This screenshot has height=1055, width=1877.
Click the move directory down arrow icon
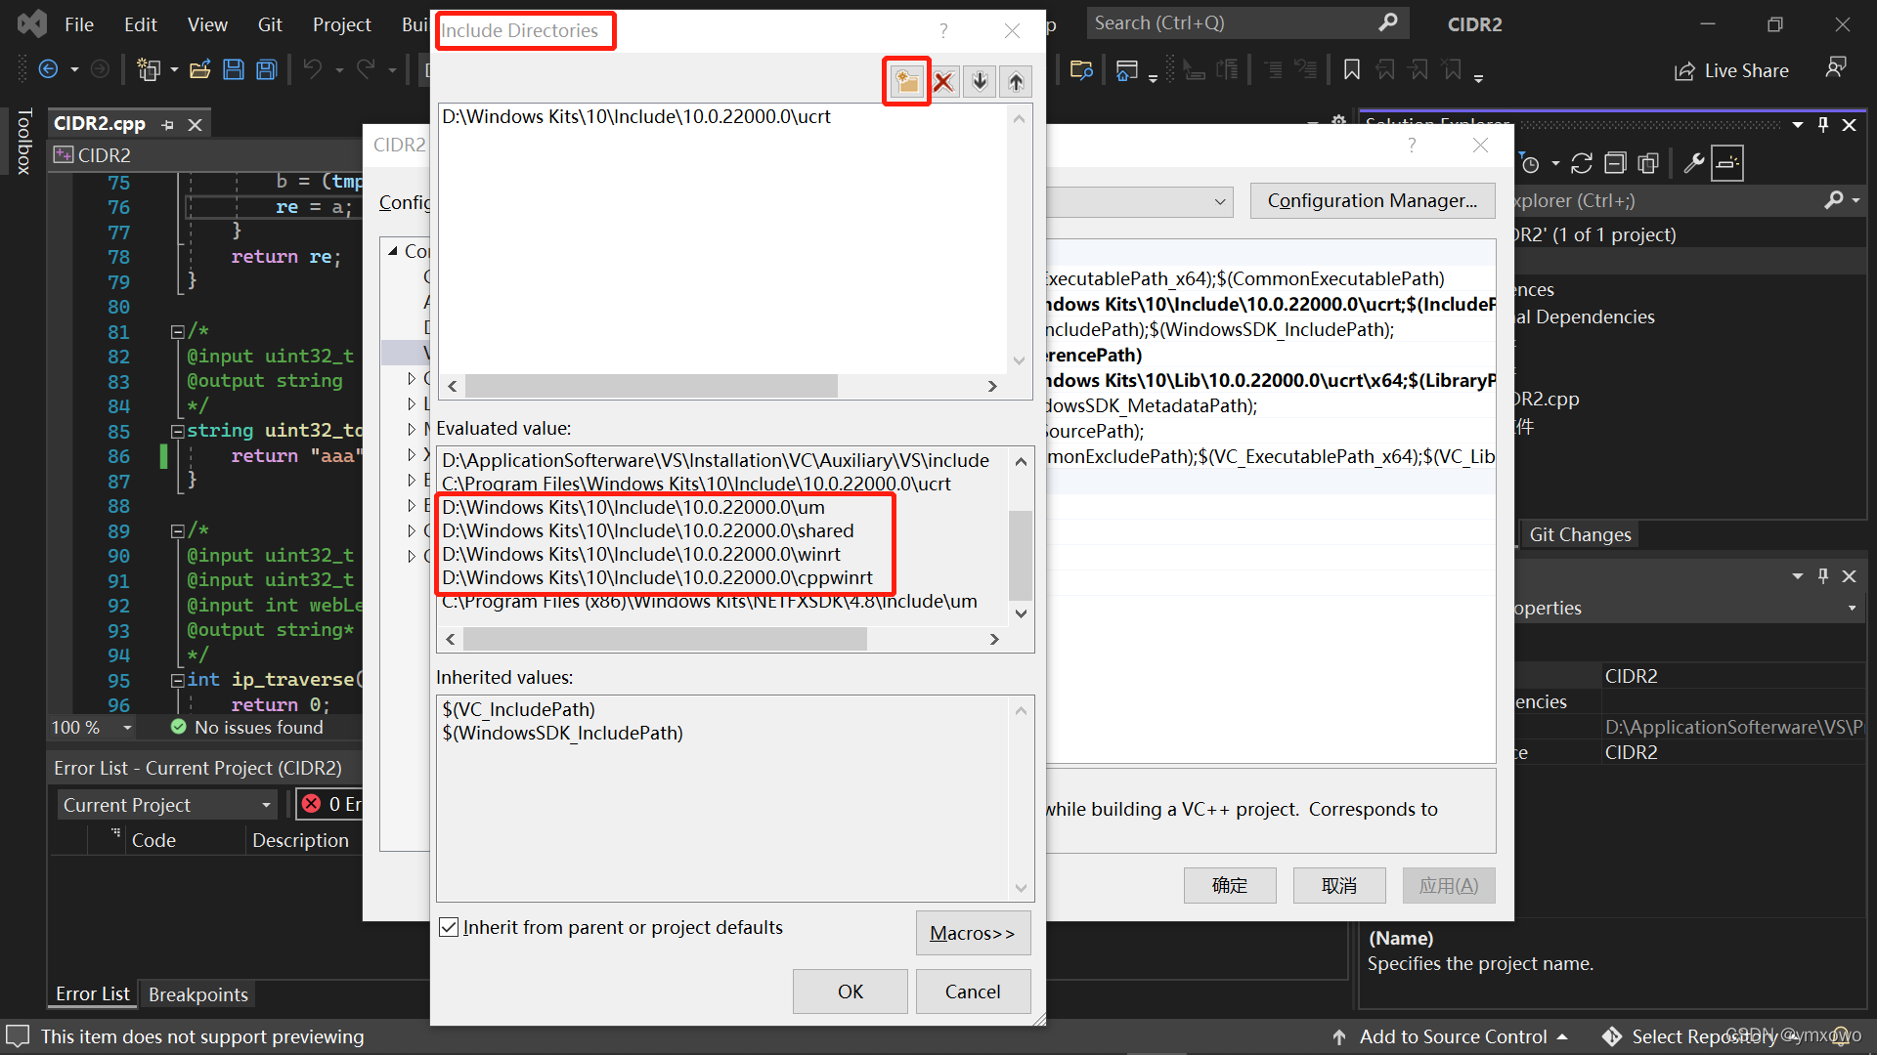click(980, 81)
